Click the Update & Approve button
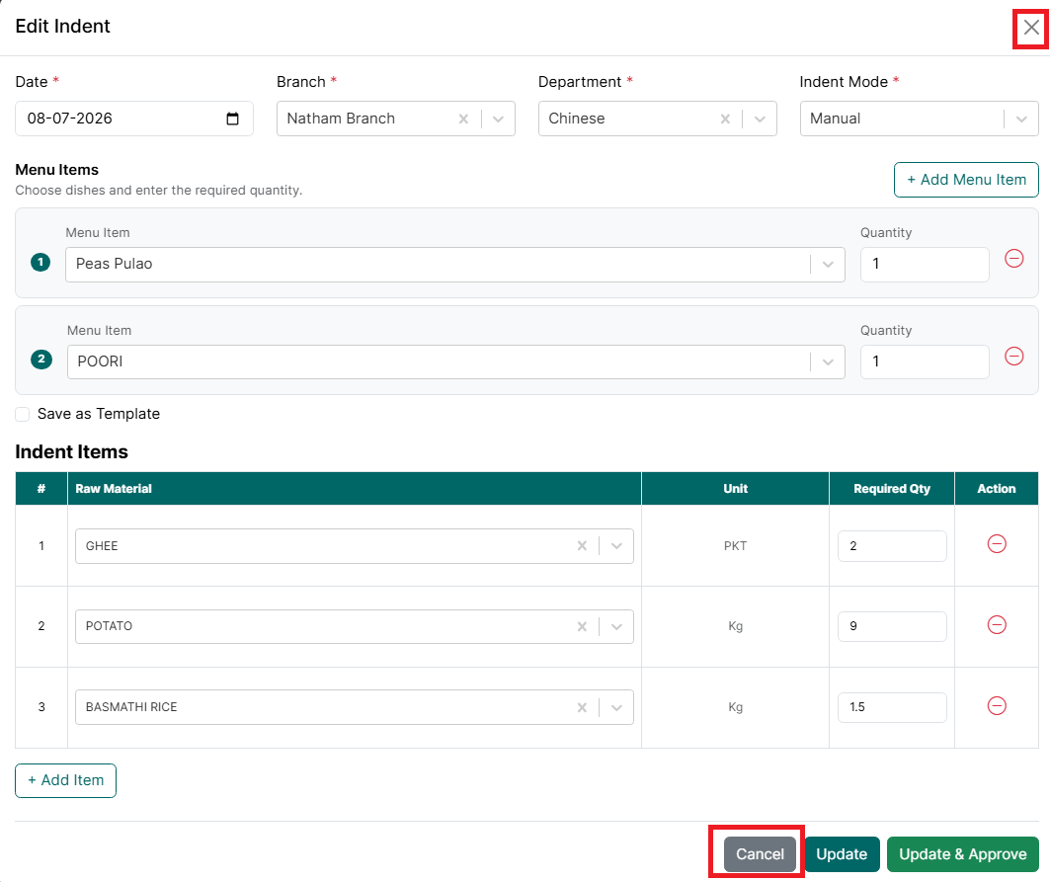The width and height of the screenshot is (1050, 882). (962, 854)
